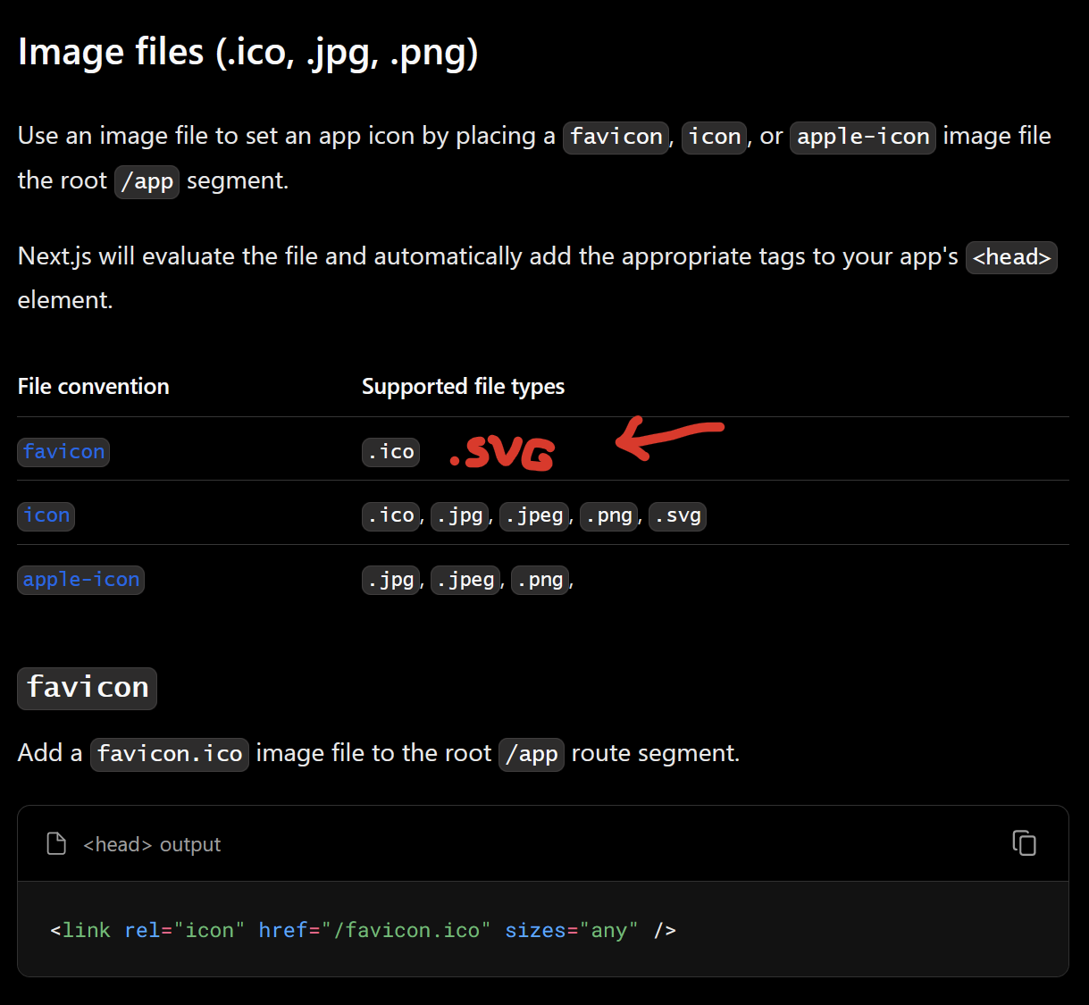Image resolution: width=1089 pixels, height=1005 pixels.
Task: Click the /app badge in the favicon section
Action: pos(531,754)
